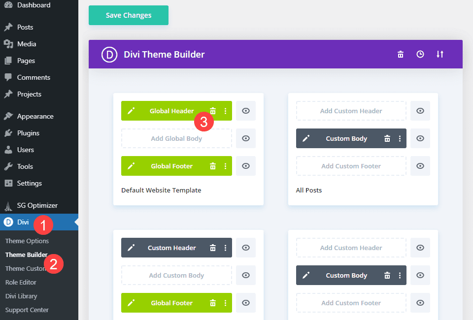The height and width of the screenshot is (320, 473).
Task: Click the Custom Header edit pencil icon
Action: [x=132, y=248]
